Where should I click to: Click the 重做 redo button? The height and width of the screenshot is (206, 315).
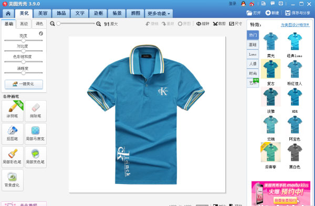pyautogui.click(x=168, y=24)
